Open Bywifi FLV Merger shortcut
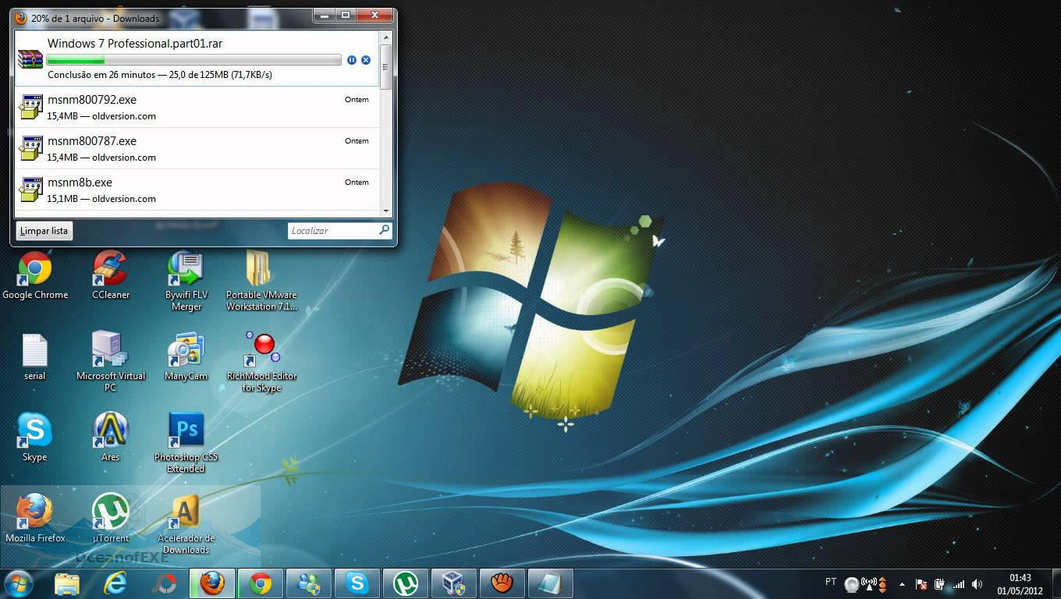The image size is (1061, 599). pos(186,281)
